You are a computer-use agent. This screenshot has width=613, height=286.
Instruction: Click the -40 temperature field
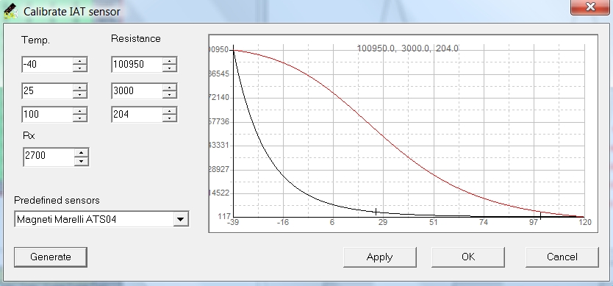click(47, 64)
